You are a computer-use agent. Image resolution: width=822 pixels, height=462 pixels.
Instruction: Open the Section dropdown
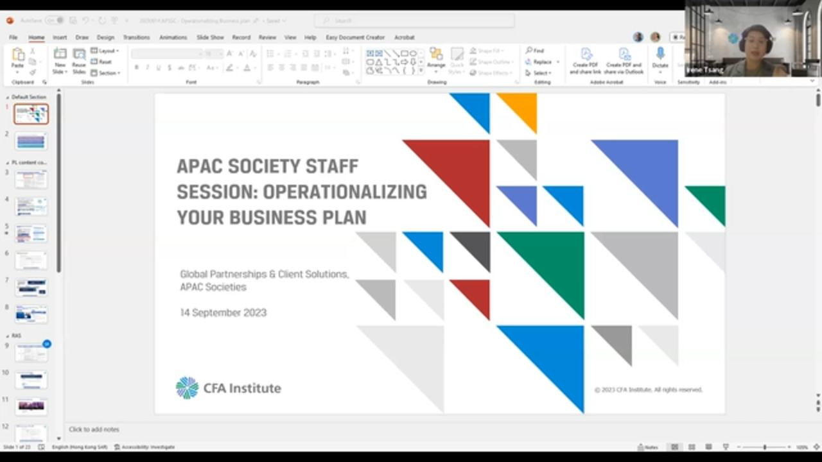(105, 73)
